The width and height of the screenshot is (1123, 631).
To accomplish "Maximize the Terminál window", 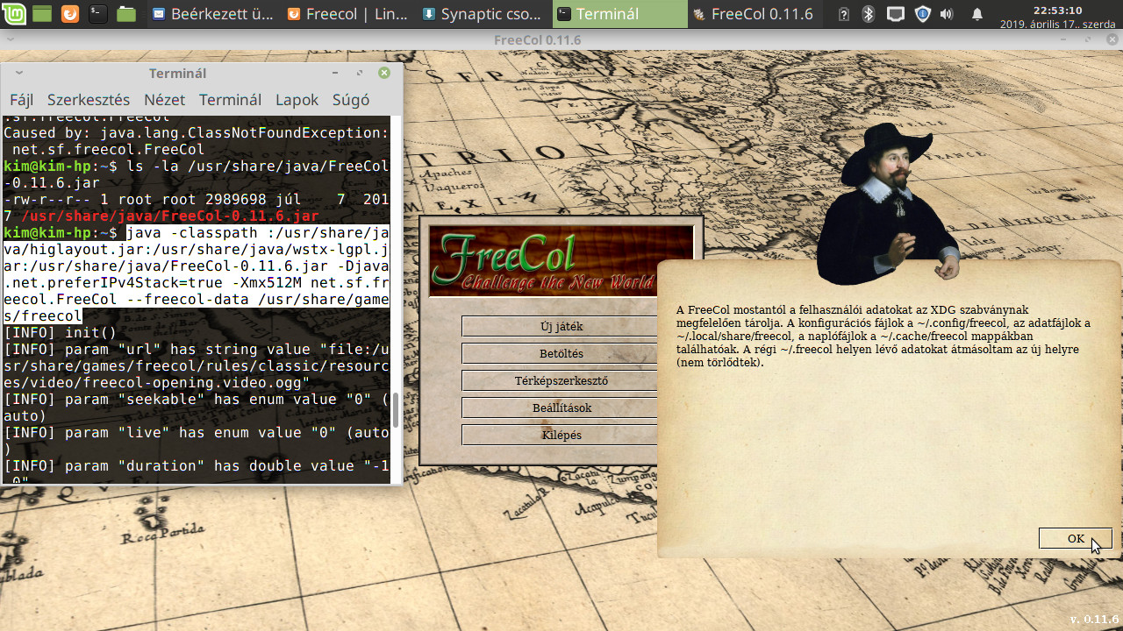I will (360, 74).
